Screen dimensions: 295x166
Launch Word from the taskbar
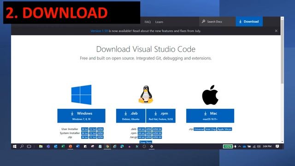pos(78,147)
